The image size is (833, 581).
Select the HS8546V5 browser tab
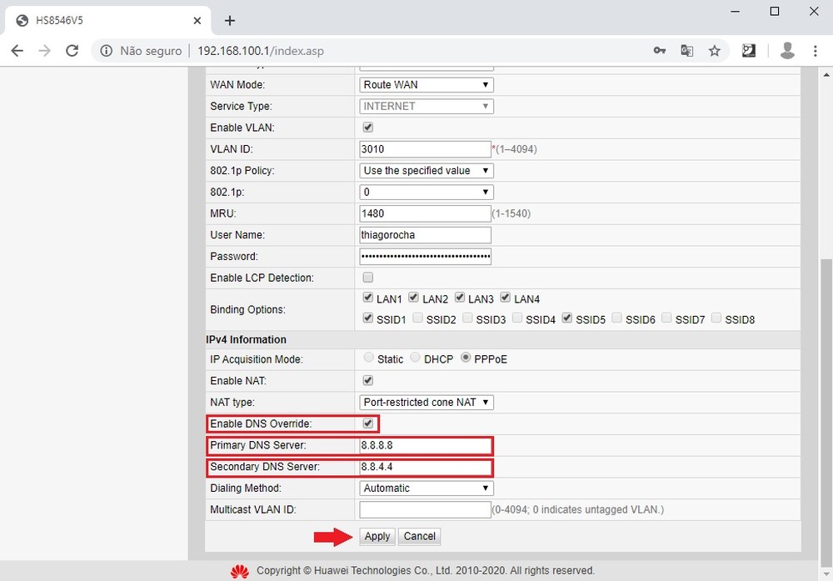tap(107, 21)
